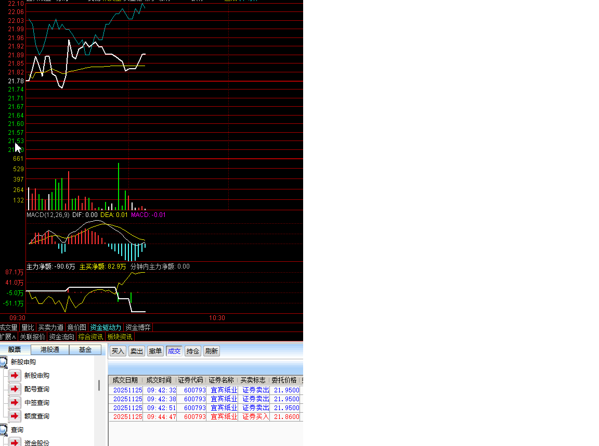Select the 证券买入 row at 09:44:47
This screenshot has height=446, width=599.
point(206,416)
